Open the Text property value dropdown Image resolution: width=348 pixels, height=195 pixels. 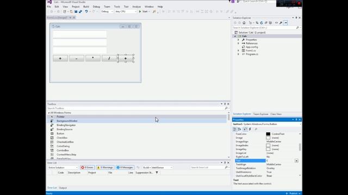pos(296,161)
